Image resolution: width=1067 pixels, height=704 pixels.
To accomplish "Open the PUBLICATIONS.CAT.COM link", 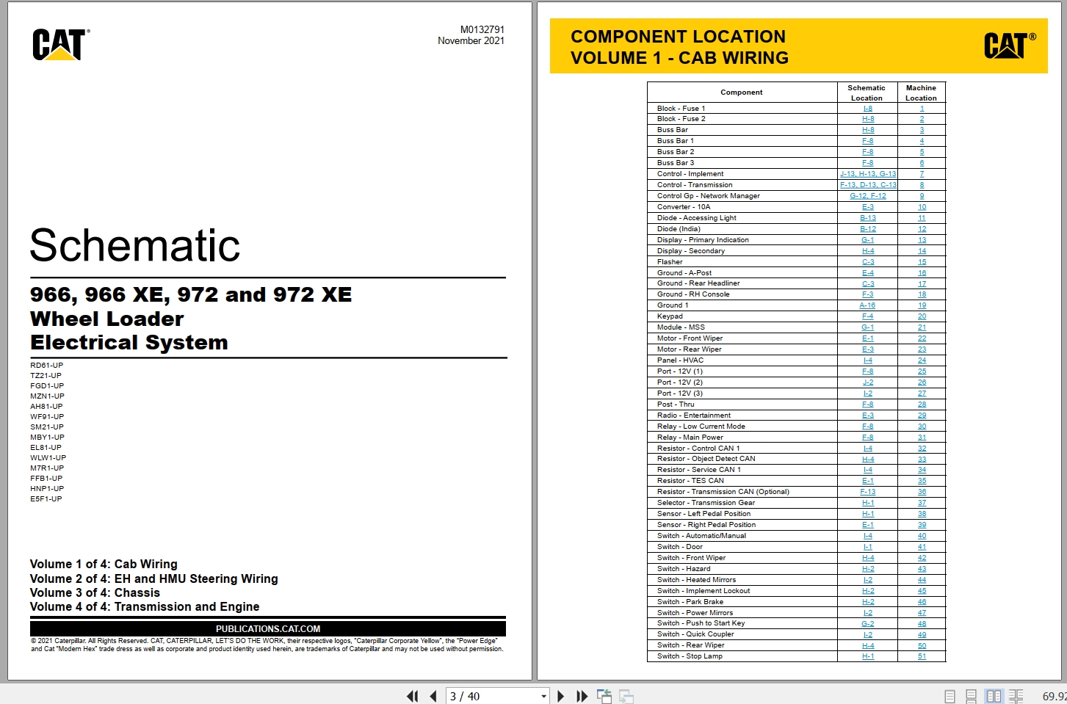I will tap(268, 629).
